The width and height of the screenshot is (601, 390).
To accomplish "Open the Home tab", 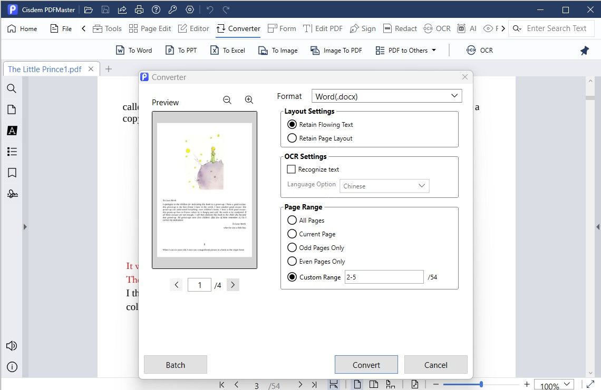I will click(x=22, y=29).
